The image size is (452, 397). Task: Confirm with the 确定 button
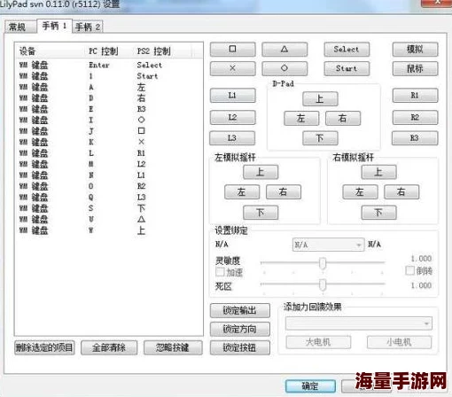pos(310,385)
